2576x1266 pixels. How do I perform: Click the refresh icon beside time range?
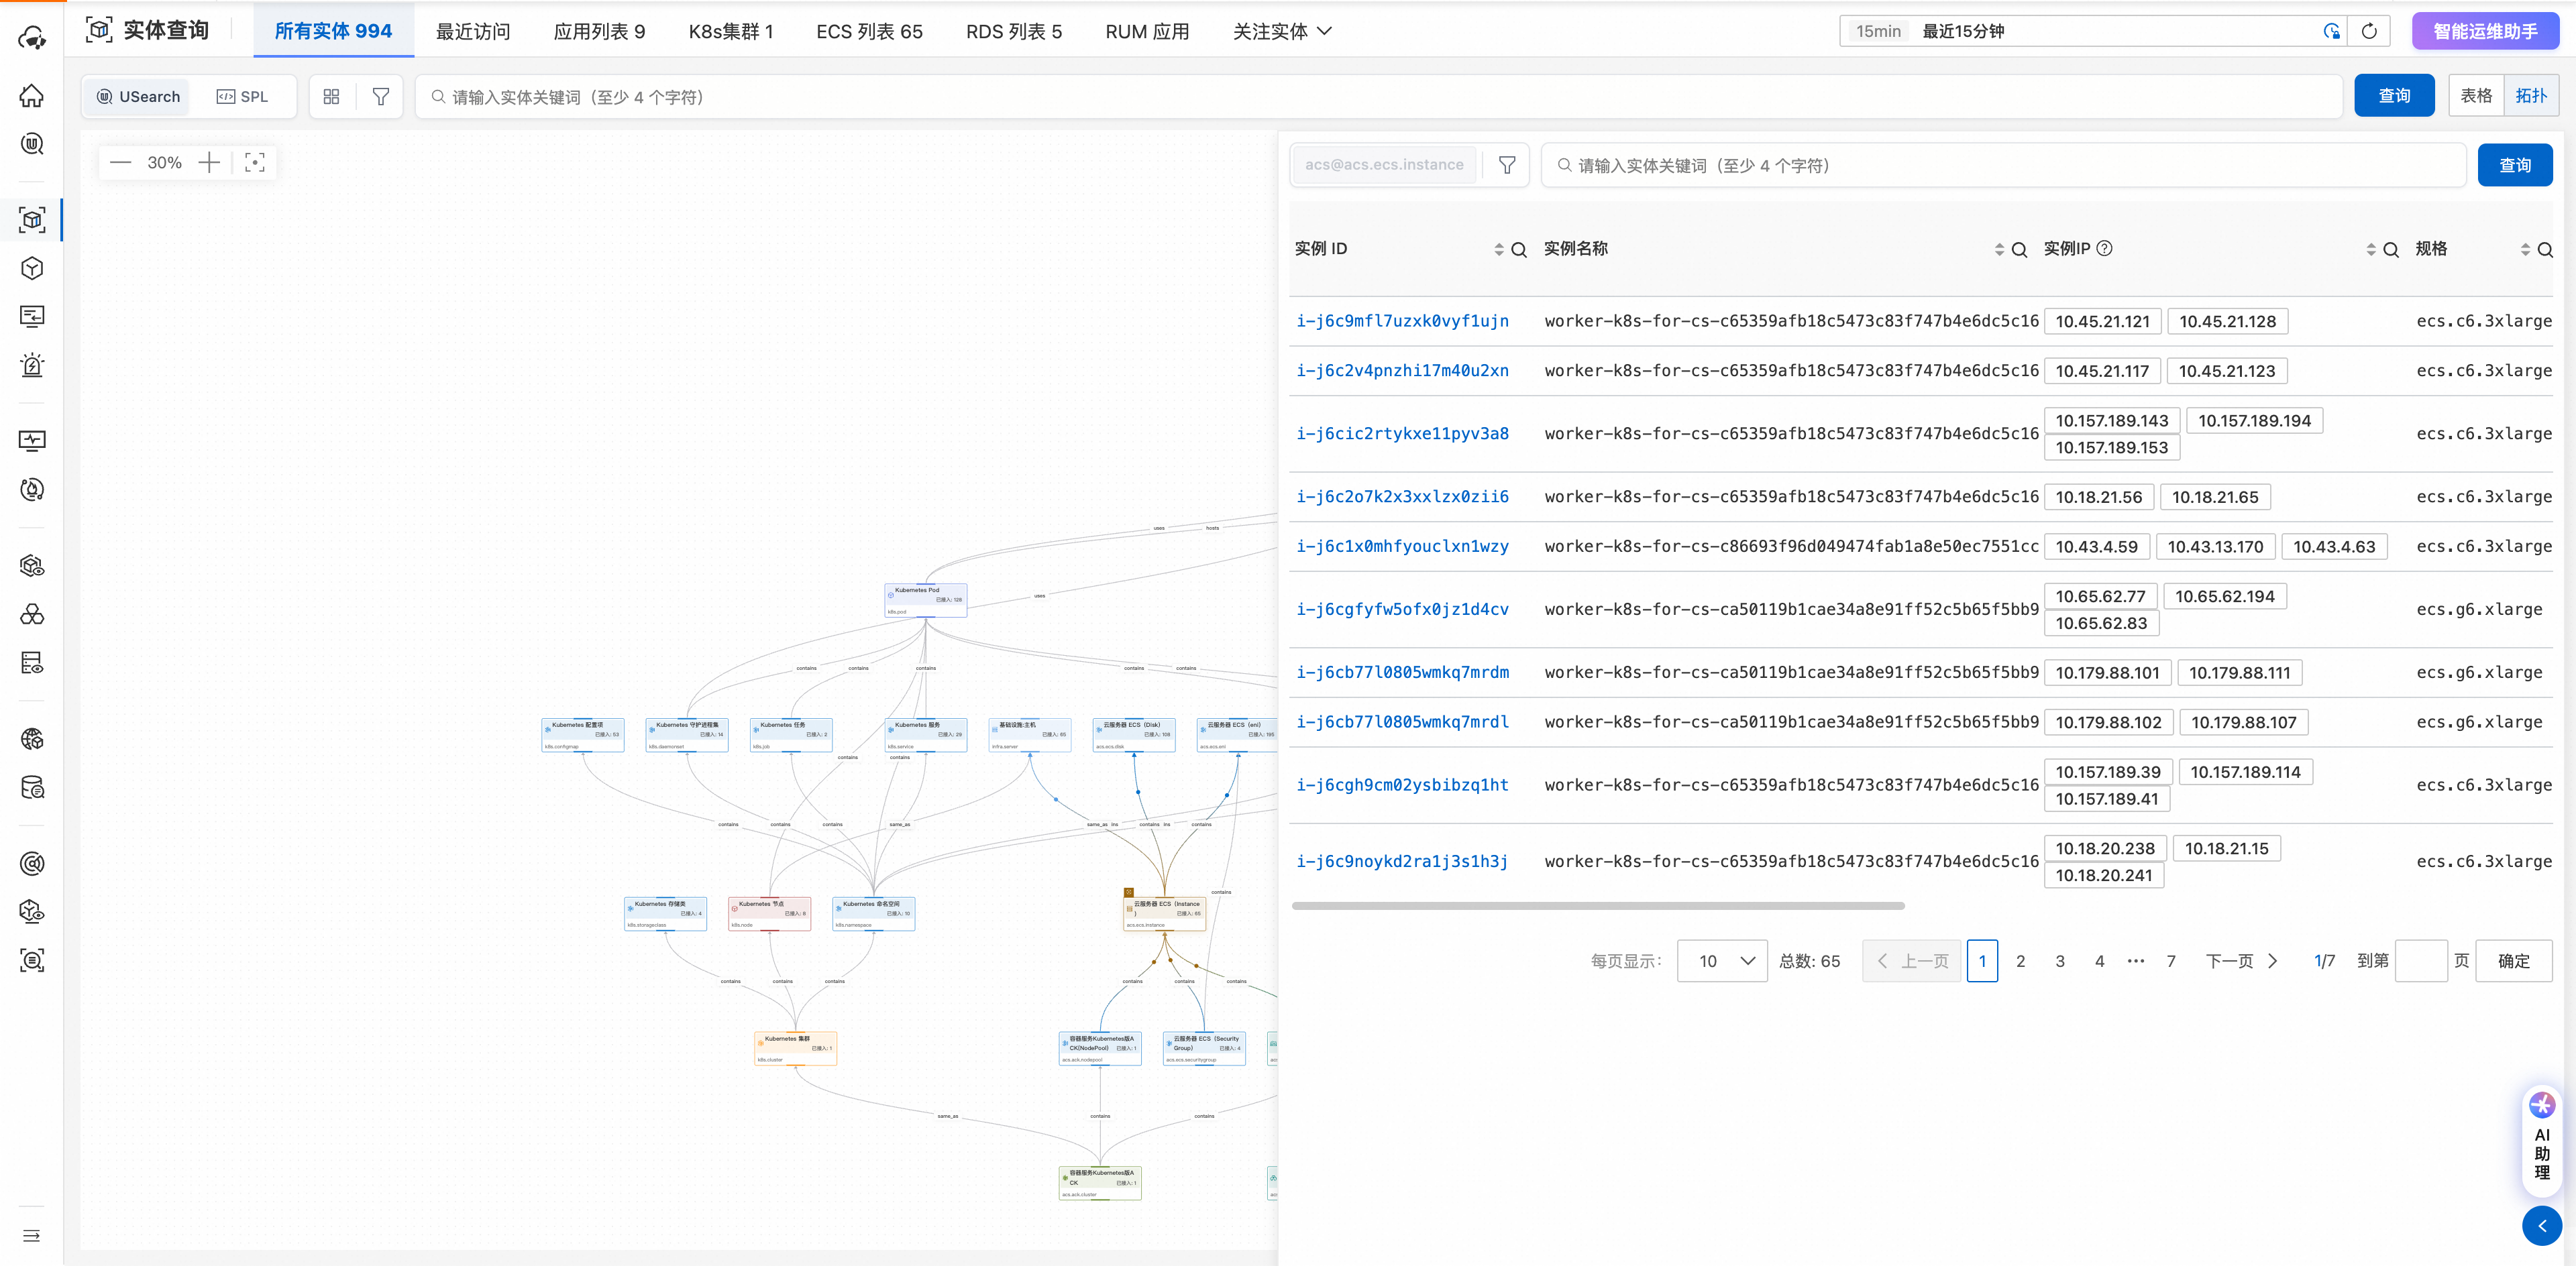2368,31
